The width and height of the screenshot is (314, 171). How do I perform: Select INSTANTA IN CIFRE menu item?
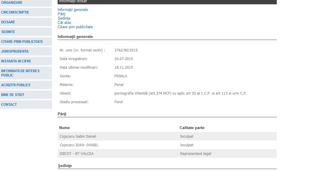[x=16, y=61]
